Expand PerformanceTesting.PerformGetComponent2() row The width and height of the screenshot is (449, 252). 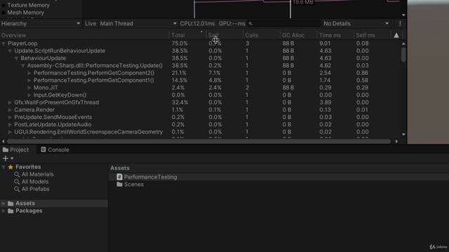[x=29, y=73]
